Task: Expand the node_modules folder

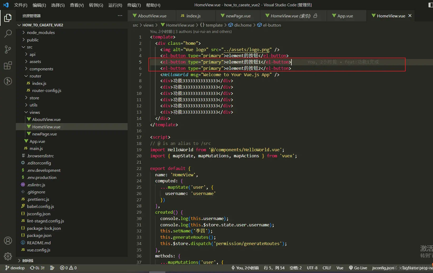Action: coord(41,32)
